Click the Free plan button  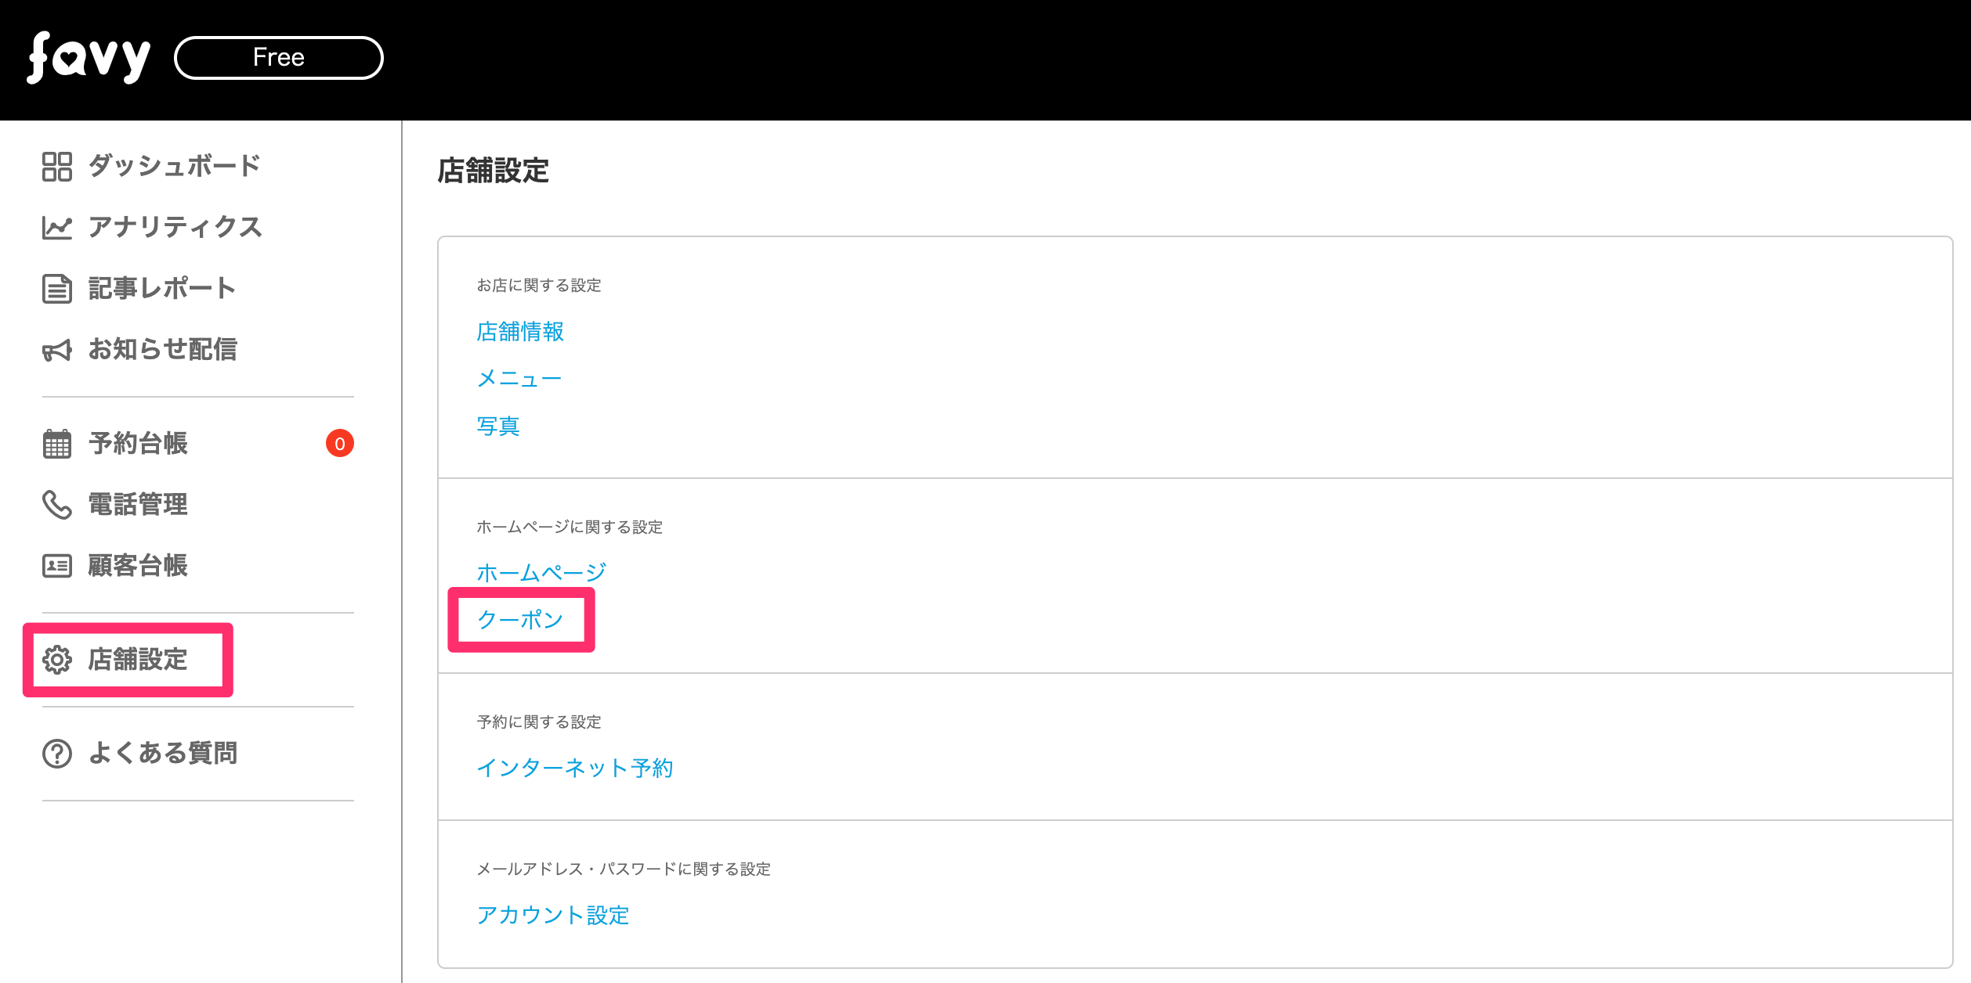pyautogui.click(x=279, y=58)
